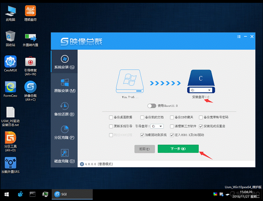Viewport: 263px width, 201px height.
Task: Select 分区克隆 (P) in sidebar
Action: point(64,132)
